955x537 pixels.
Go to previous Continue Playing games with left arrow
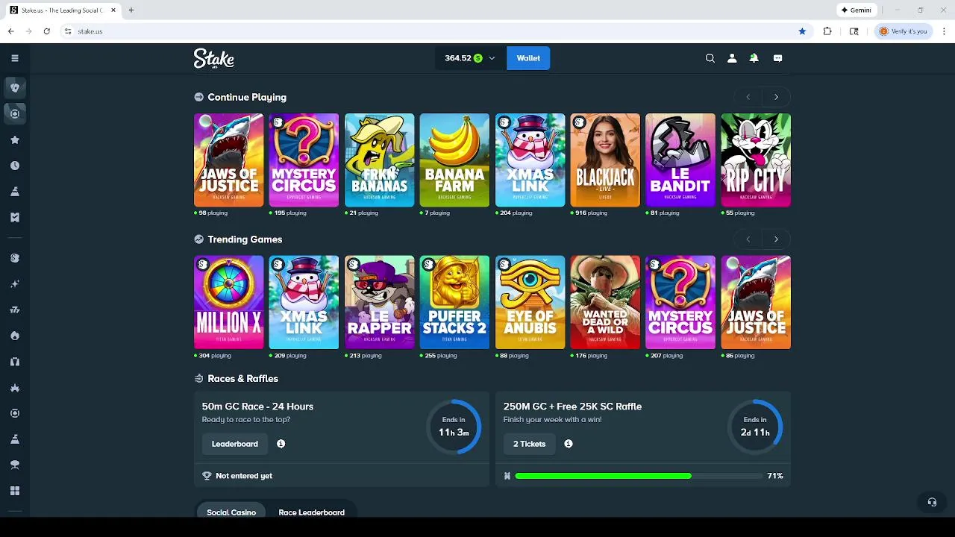click(x=748, y=97)
